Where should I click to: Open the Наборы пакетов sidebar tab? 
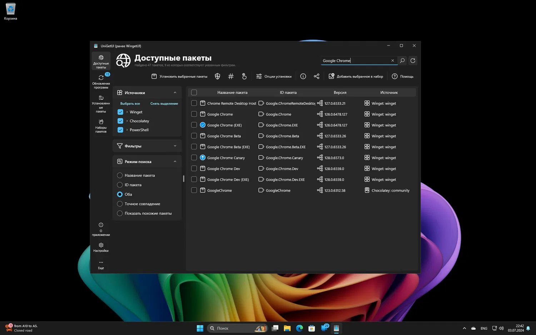point(101,126)
